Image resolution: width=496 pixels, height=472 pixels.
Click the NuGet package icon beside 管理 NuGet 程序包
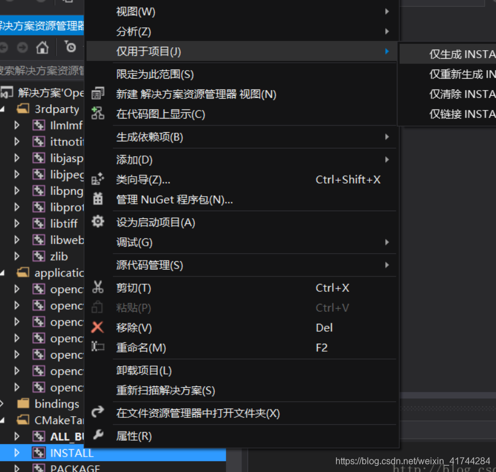click(x=97, y=200)
